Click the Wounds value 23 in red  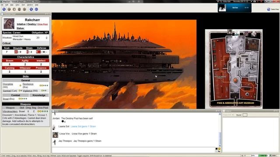(x=16, y=52)
